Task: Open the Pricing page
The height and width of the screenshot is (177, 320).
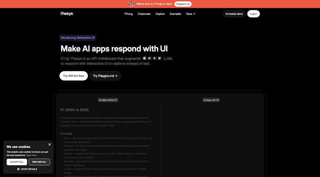Action: pos(128,14)
